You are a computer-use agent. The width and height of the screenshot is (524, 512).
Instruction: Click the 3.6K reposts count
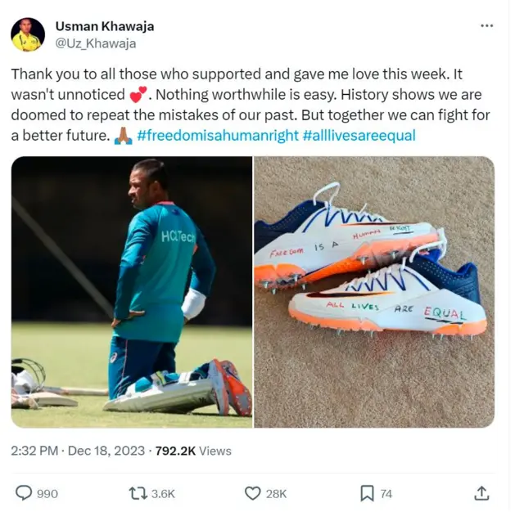tap(163, 494)
